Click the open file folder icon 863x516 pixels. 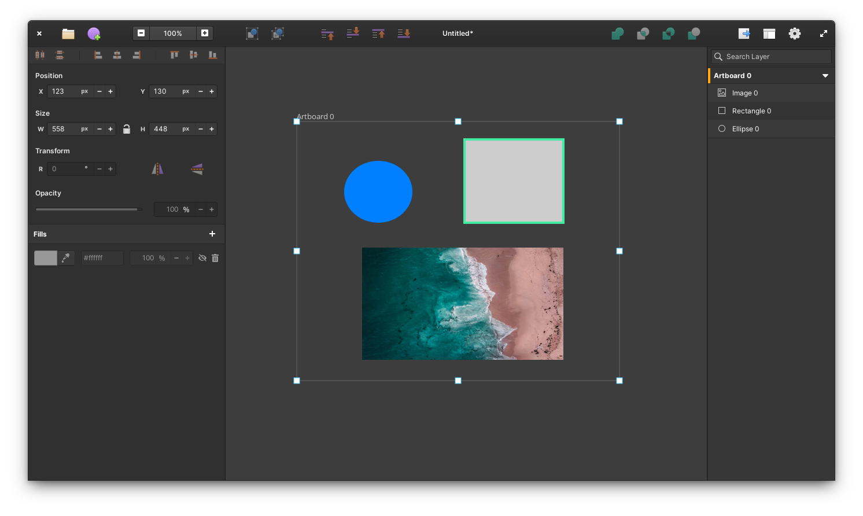pyautogui.click(x=68, y=34)
